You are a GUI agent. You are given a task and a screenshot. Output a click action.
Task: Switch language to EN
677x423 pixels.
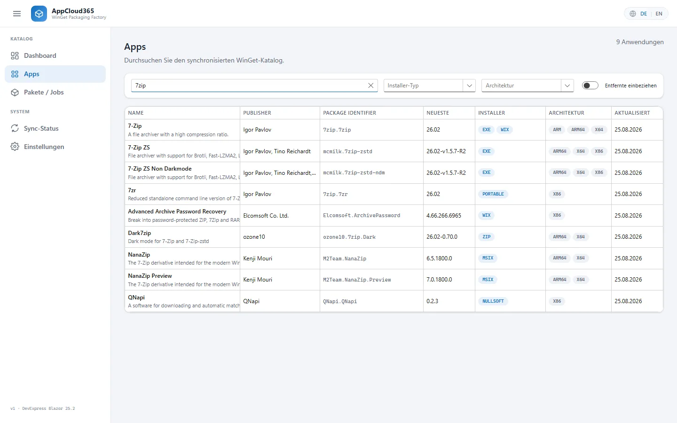[659, 14]
